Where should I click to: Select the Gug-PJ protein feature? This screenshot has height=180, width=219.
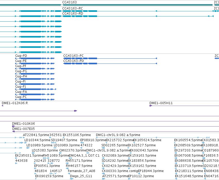click(x=36, y=89)
